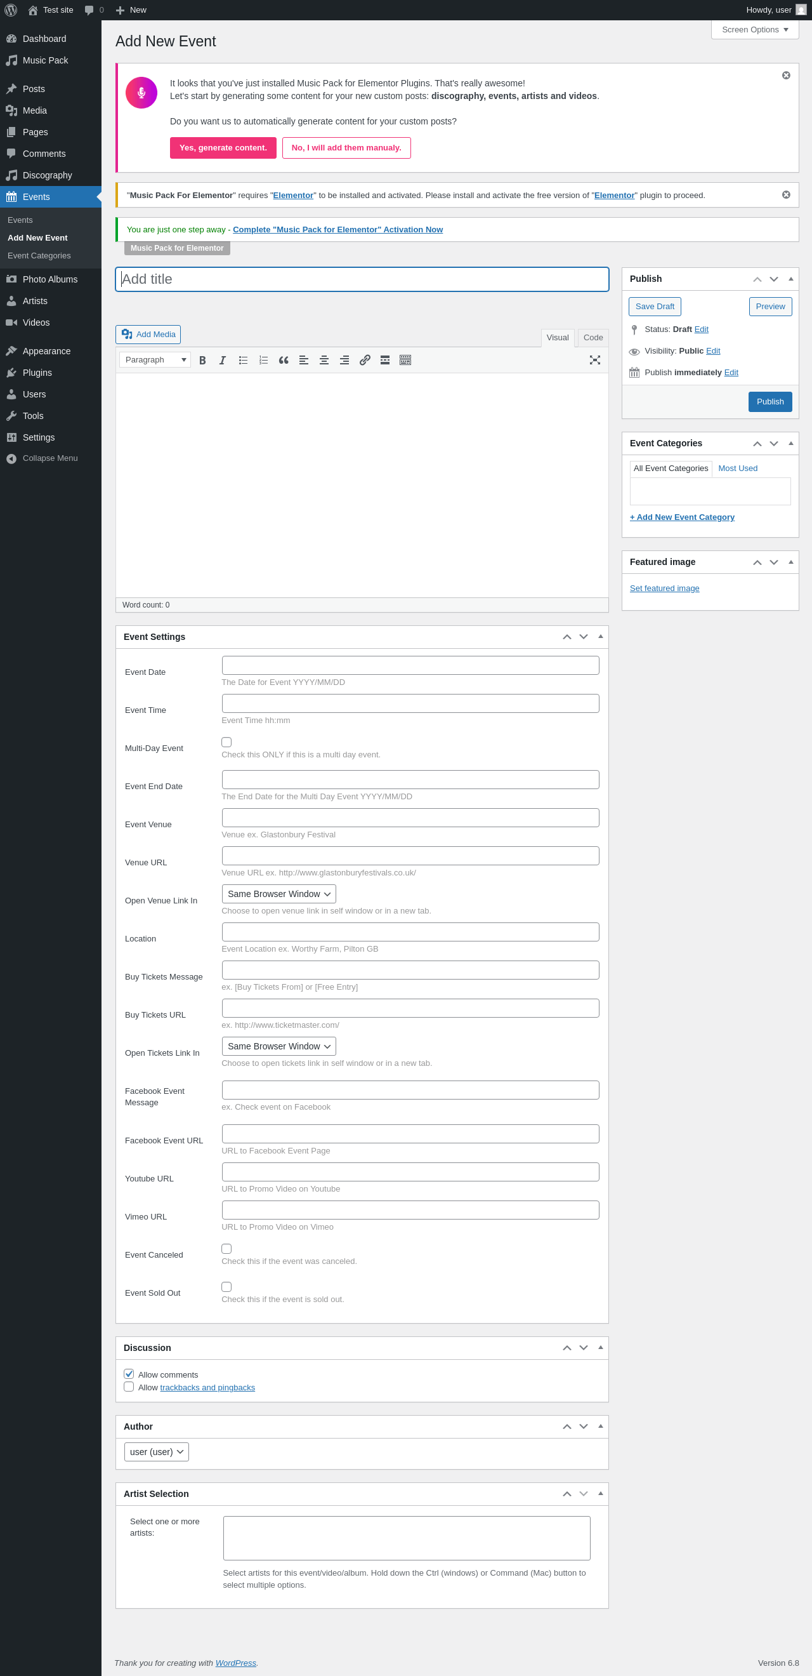This screenshot has height=1676, width=812.
Task: Click the Italic formatting icon
Action: tap(222, 360)
